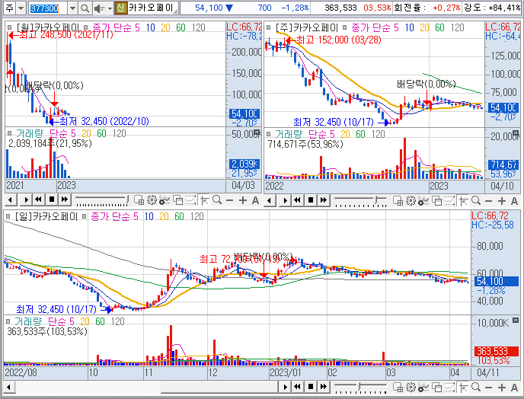Rewind the daily chart playback
The image size is (524, 399).
pyautogui.click(x=298, y=387)
